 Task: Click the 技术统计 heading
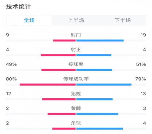(x=18, y=7)
